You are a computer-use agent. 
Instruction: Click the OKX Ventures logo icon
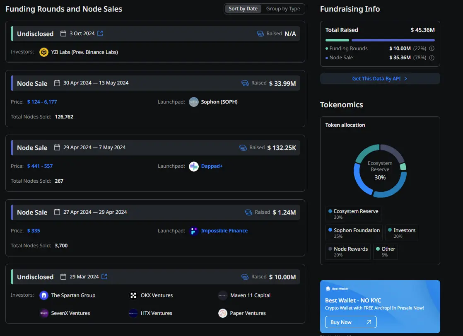[x=133, y=295]
